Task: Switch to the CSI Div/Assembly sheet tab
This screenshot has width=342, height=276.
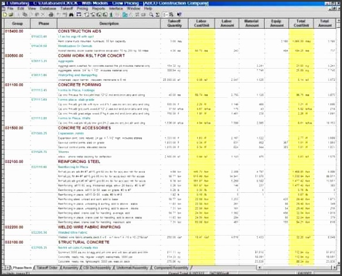Action: 97,268
